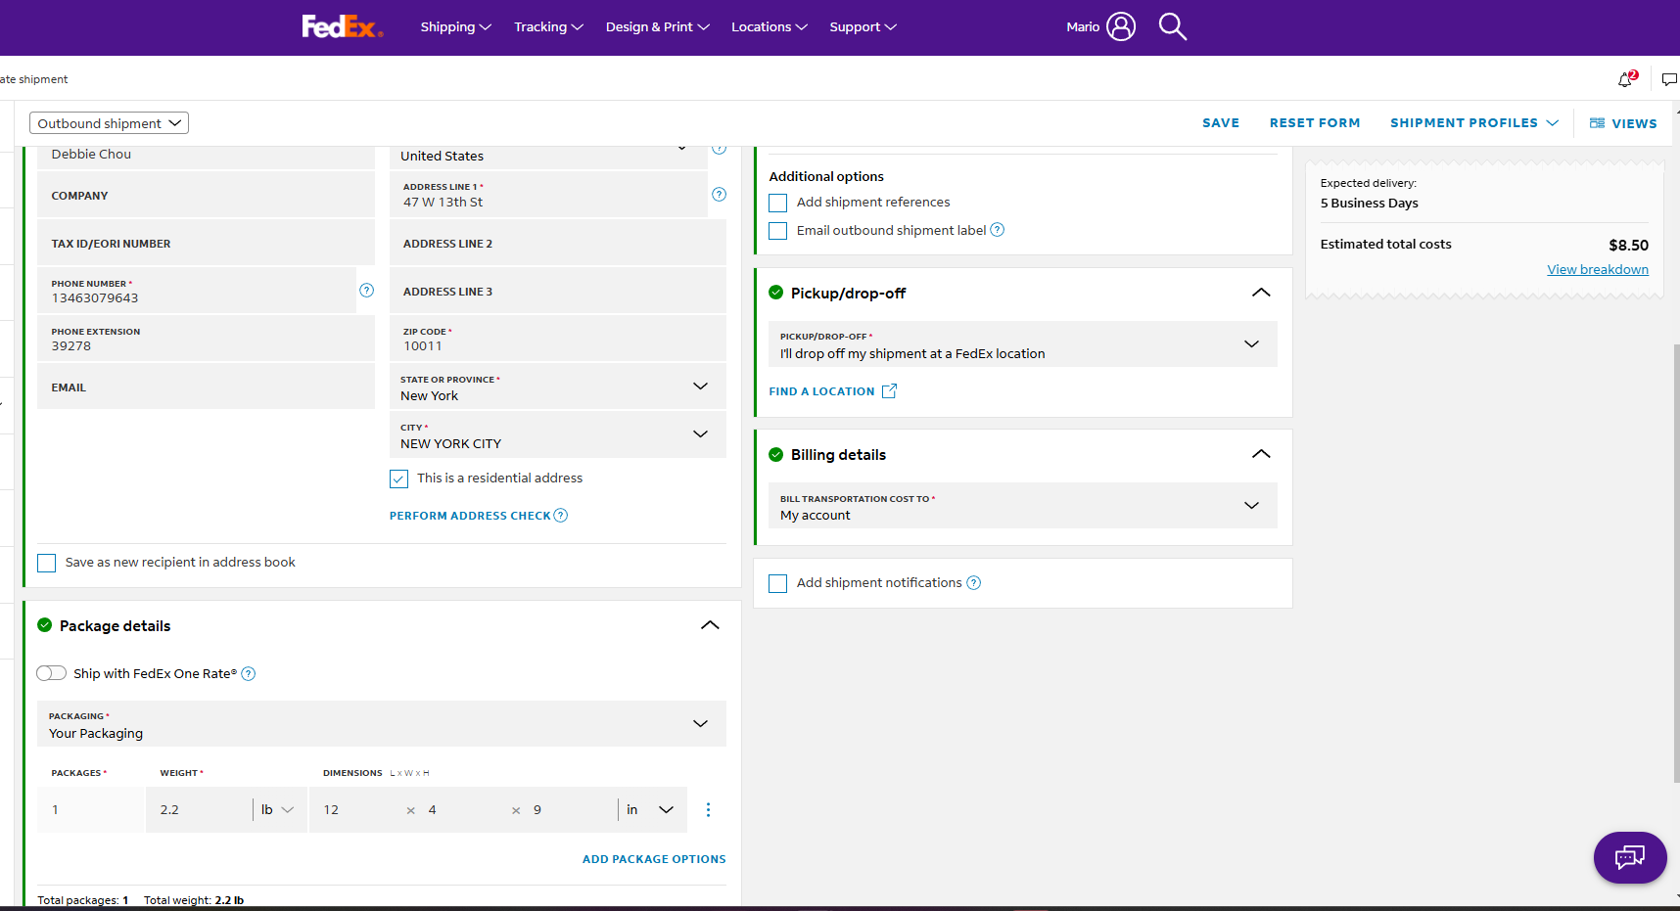This screenshot has height=911, width=1680.
Task: Open the Outbound shipment dropdown
Action: (x=109, y=123)
